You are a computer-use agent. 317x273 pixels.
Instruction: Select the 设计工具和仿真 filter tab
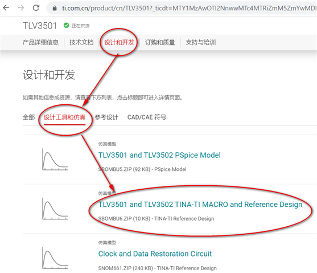(x=64, y=117)
